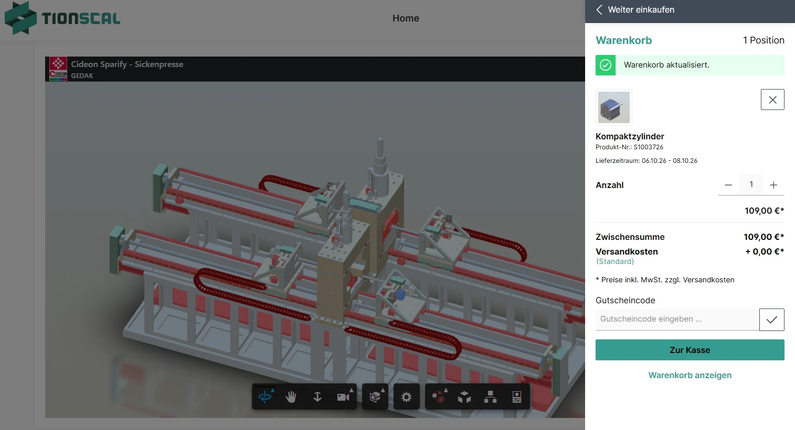The width and height of the screenshot is (795, 430).
Task: Click the quantity field showing 1
Action: [x=751, y=184]
